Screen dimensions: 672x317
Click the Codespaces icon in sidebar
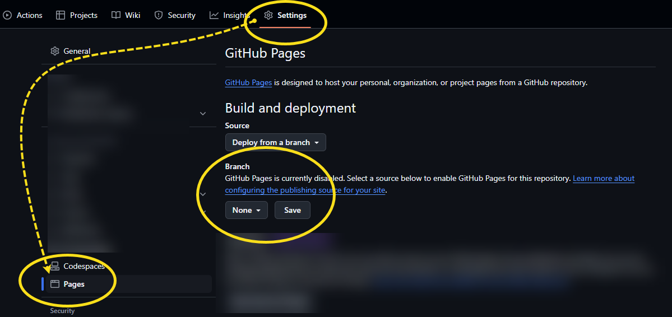55,266
